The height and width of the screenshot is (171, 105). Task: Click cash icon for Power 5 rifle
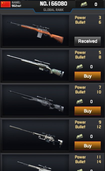coord(79,67)
